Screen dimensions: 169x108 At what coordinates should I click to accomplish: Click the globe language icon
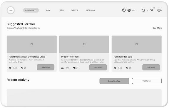pyautogui.click(x=129, y=10)
